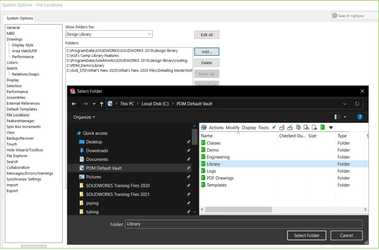Go up one folder level arrow
The width and height of the screenshot is (379, 250).
(x=102, y=104)
